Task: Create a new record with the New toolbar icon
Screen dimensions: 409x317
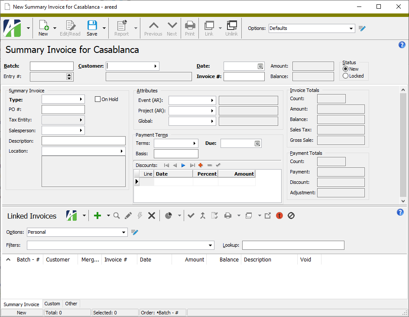Action: point(43,28)
